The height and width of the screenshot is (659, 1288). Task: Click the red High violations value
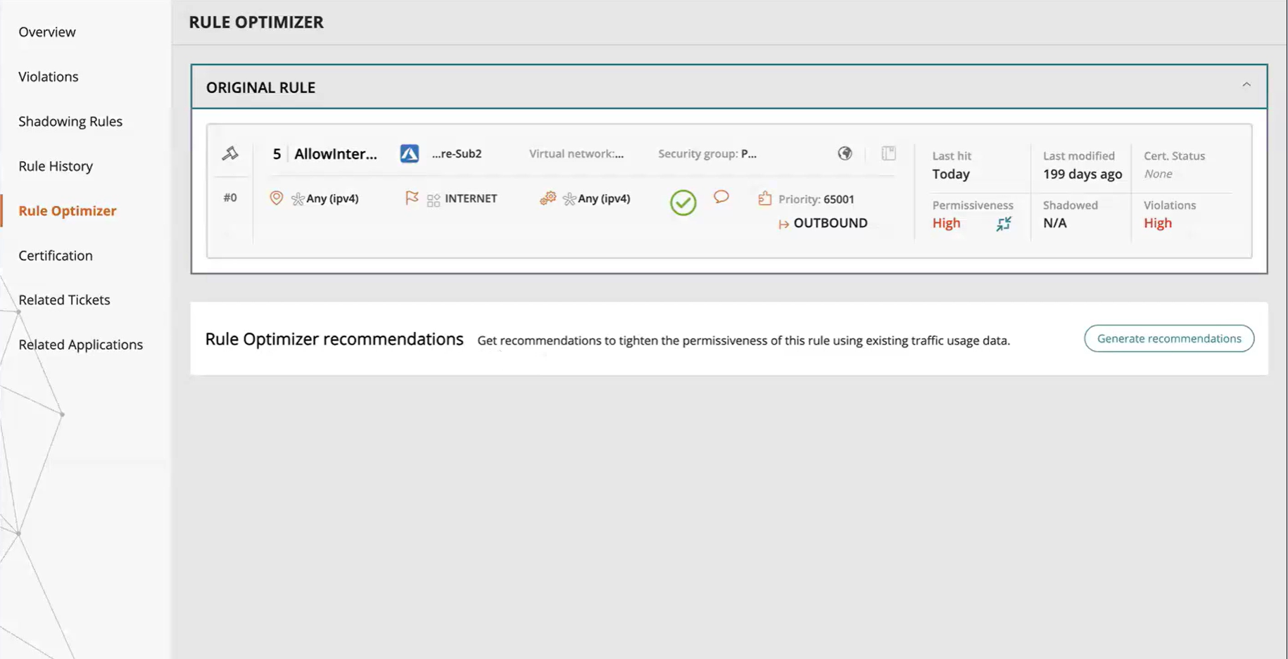1157,223
